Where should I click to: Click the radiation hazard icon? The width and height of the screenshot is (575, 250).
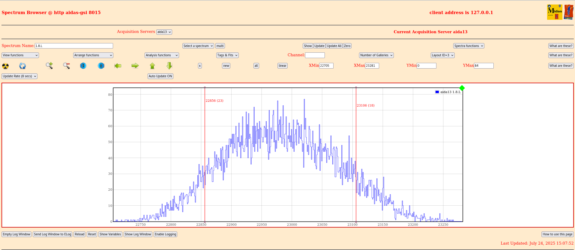pos(5,66)
